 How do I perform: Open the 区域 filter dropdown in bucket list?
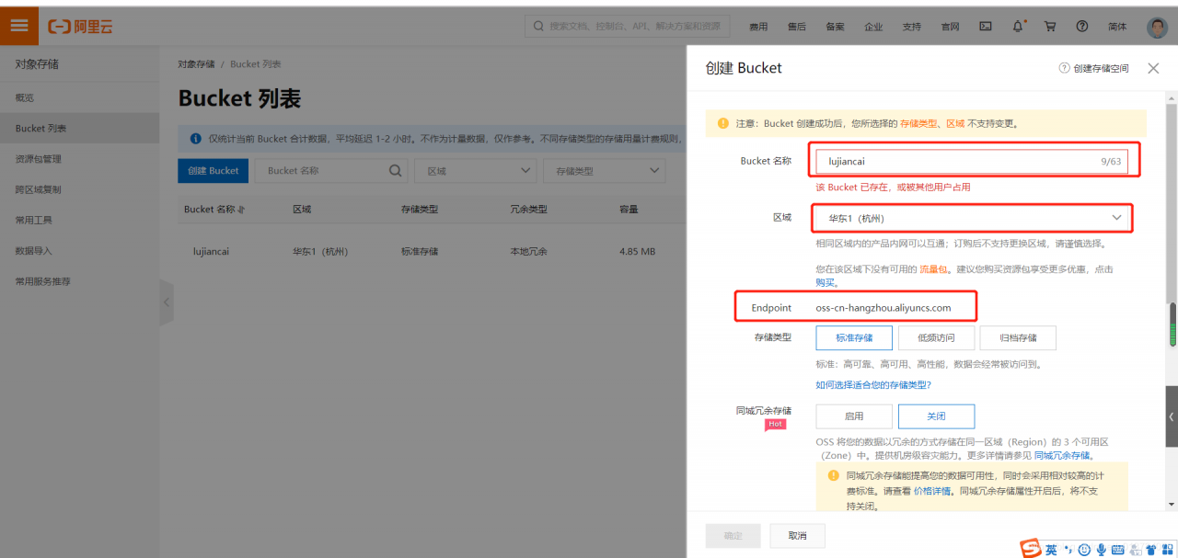[x=475, y=170]
